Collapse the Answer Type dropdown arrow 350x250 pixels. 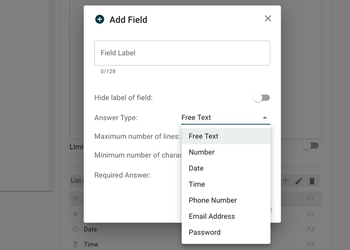265,117
